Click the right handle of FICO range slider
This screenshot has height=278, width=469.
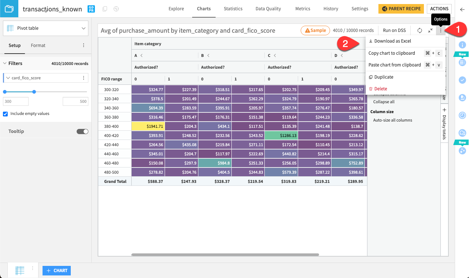pos(34,92)
